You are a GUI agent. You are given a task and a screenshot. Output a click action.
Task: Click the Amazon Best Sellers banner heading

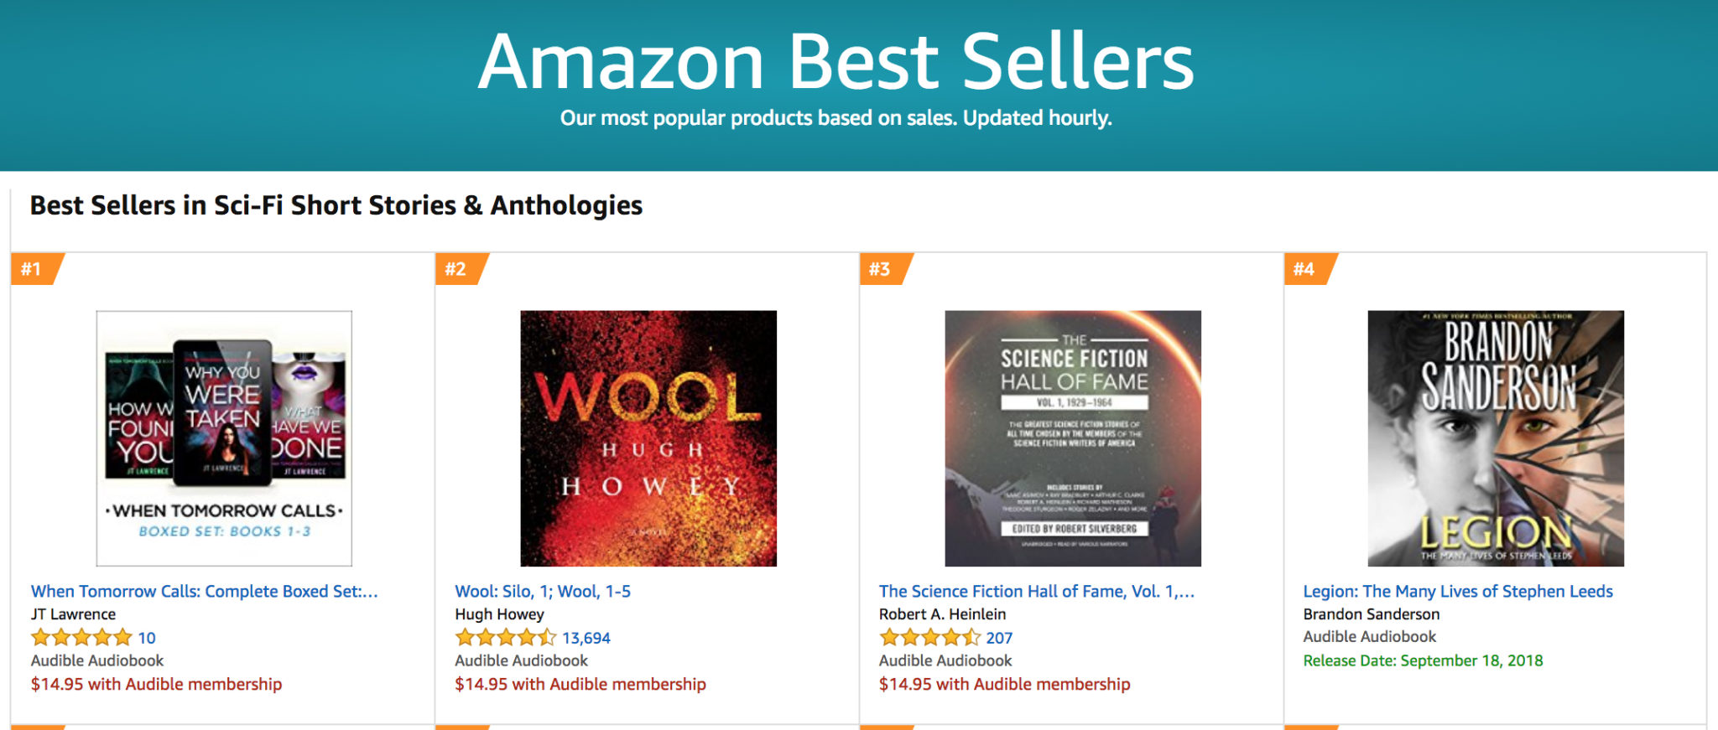click(836, 61)
